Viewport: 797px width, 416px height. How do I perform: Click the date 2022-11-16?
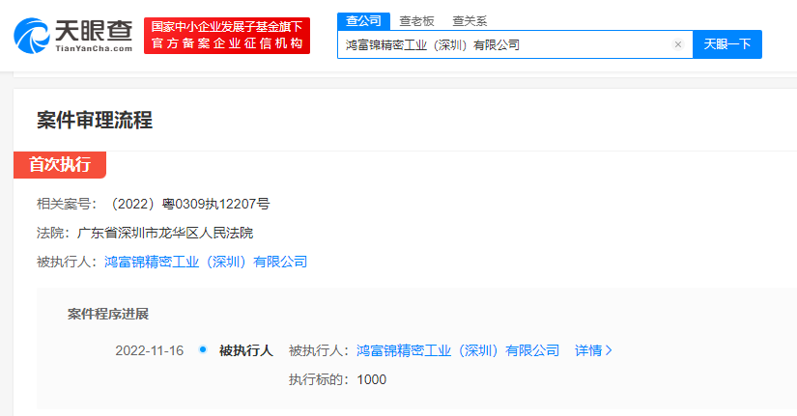click(150, 351)
